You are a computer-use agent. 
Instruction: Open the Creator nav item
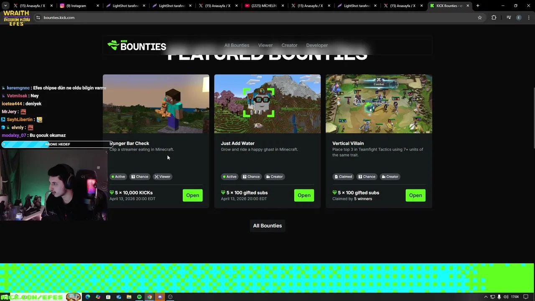289,45
